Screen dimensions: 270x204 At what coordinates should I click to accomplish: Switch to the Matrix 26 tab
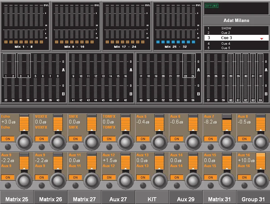(x=51, y=198)
